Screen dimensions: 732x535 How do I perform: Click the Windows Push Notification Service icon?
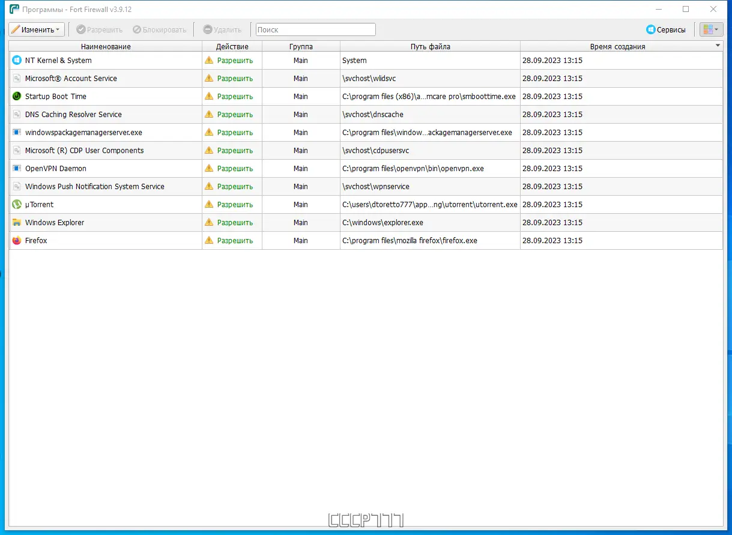pos(17,186)
